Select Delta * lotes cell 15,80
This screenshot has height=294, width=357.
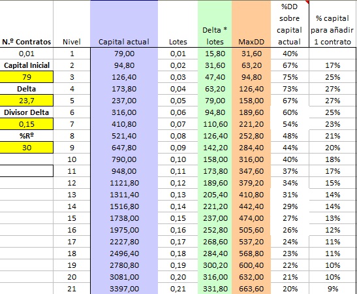pyautogui.click(x=215, y=54)
